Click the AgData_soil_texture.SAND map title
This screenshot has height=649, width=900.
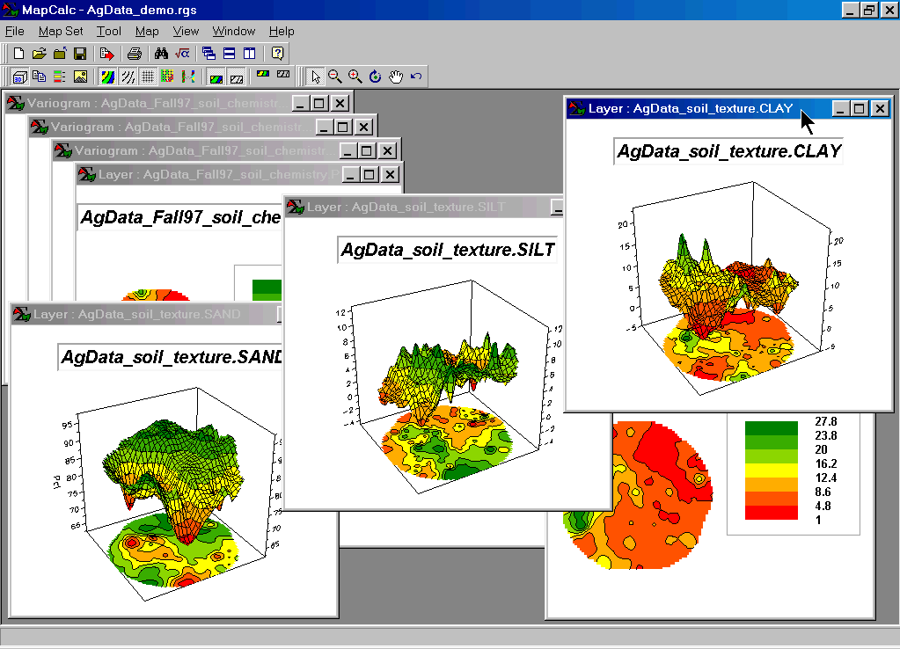point(171,357)
